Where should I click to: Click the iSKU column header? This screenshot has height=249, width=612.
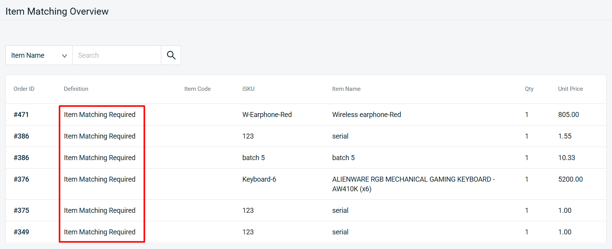(248, 89)
